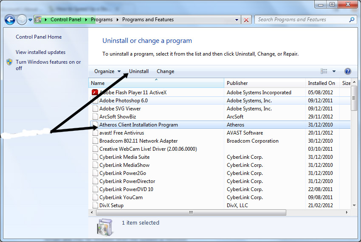Click the selected program details thumbnail

click(x=104, y=226)
